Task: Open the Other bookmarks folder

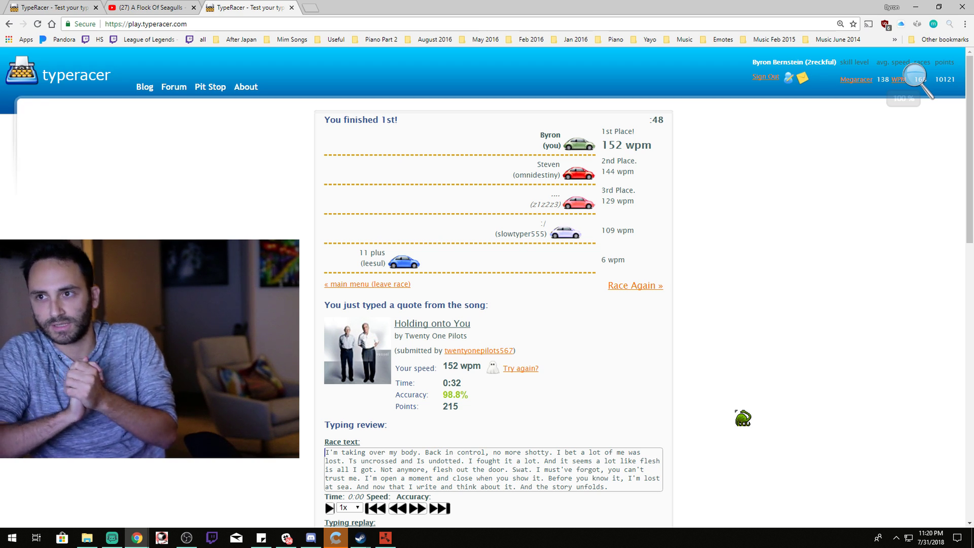Action: 938,40
